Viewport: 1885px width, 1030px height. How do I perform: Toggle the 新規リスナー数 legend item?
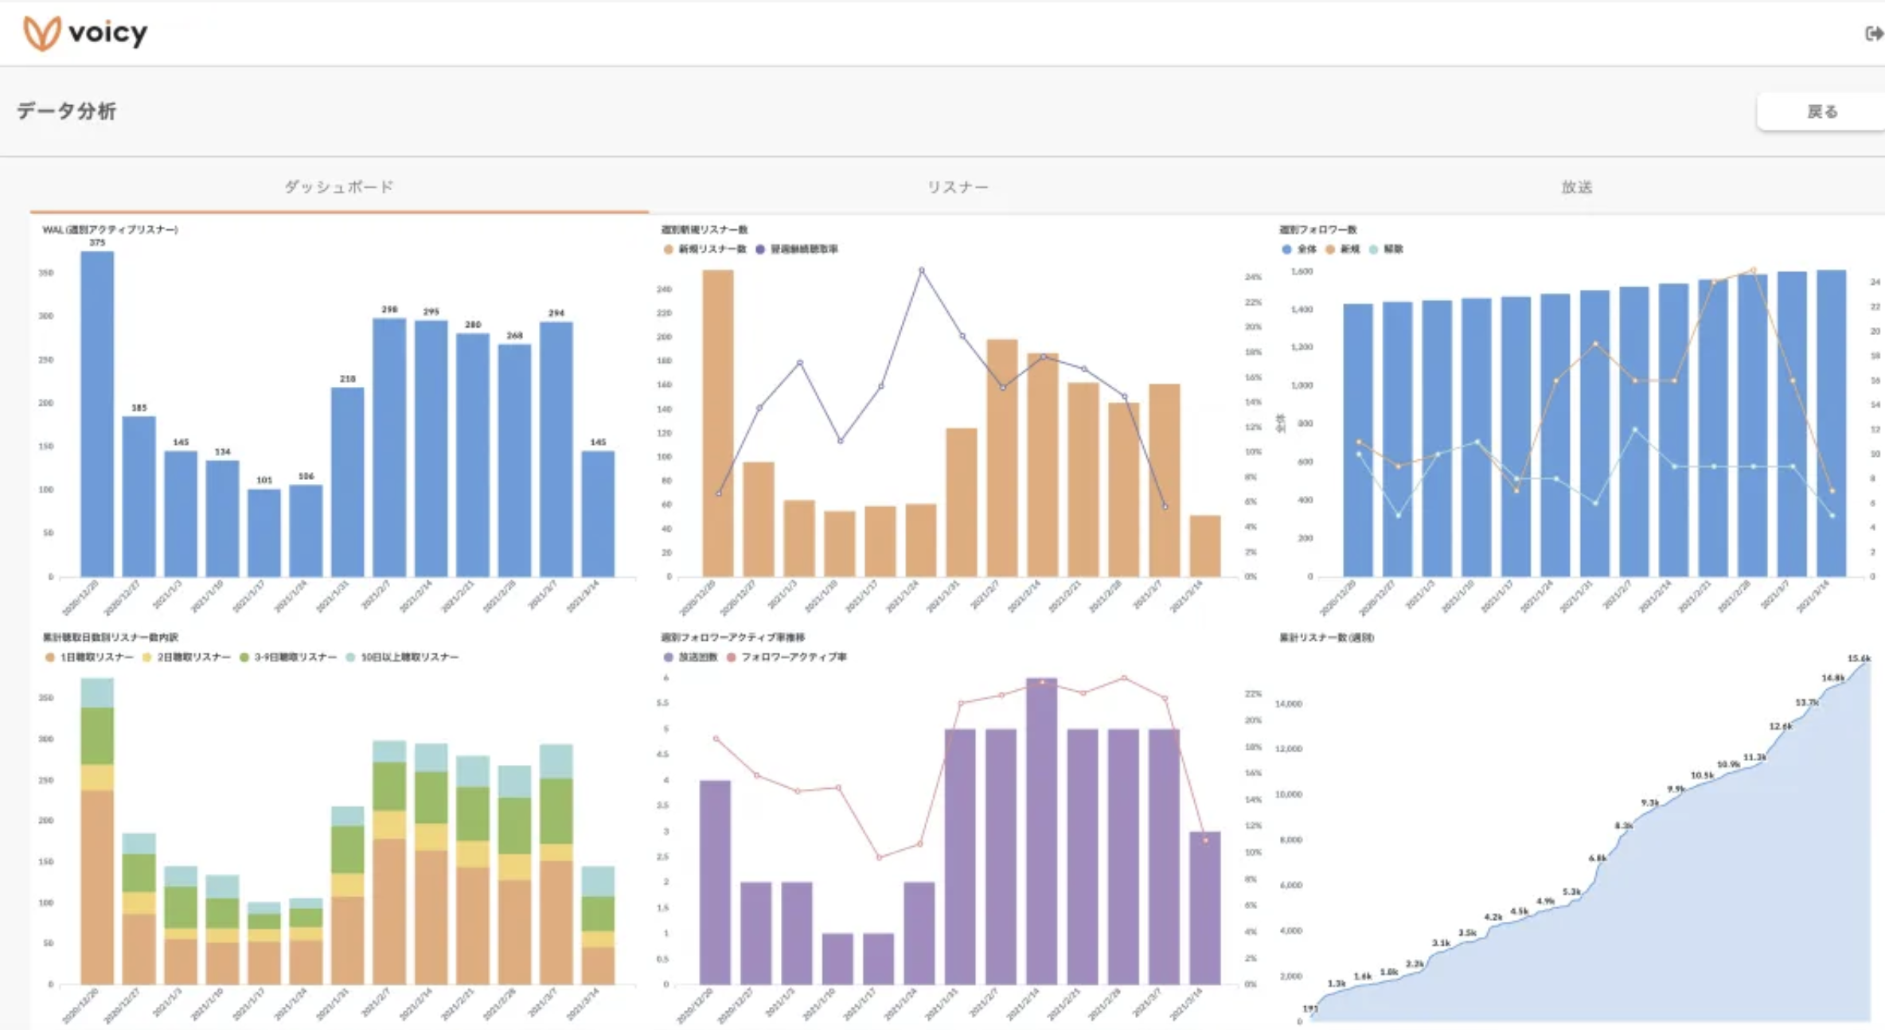[705, 249]
